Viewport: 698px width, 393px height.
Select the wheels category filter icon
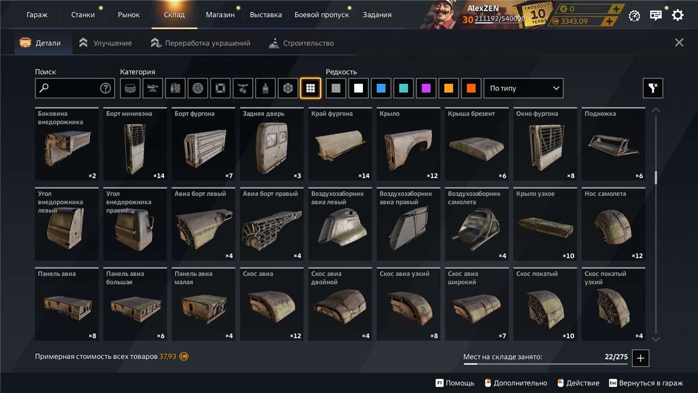(x=198, y=88)
